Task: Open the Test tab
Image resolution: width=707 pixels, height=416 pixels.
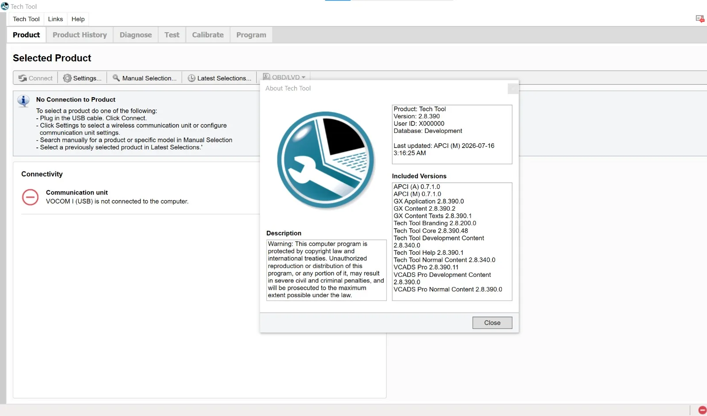Action: tap(172, 35)
